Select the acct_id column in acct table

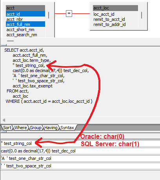click(25, 14)
